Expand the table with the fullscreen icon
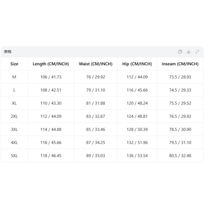 click(197, 51)
